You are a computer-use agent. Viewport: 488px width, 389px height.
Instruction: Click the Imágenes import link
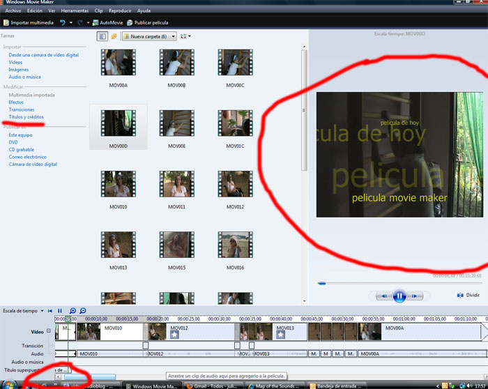click(19, 70)
